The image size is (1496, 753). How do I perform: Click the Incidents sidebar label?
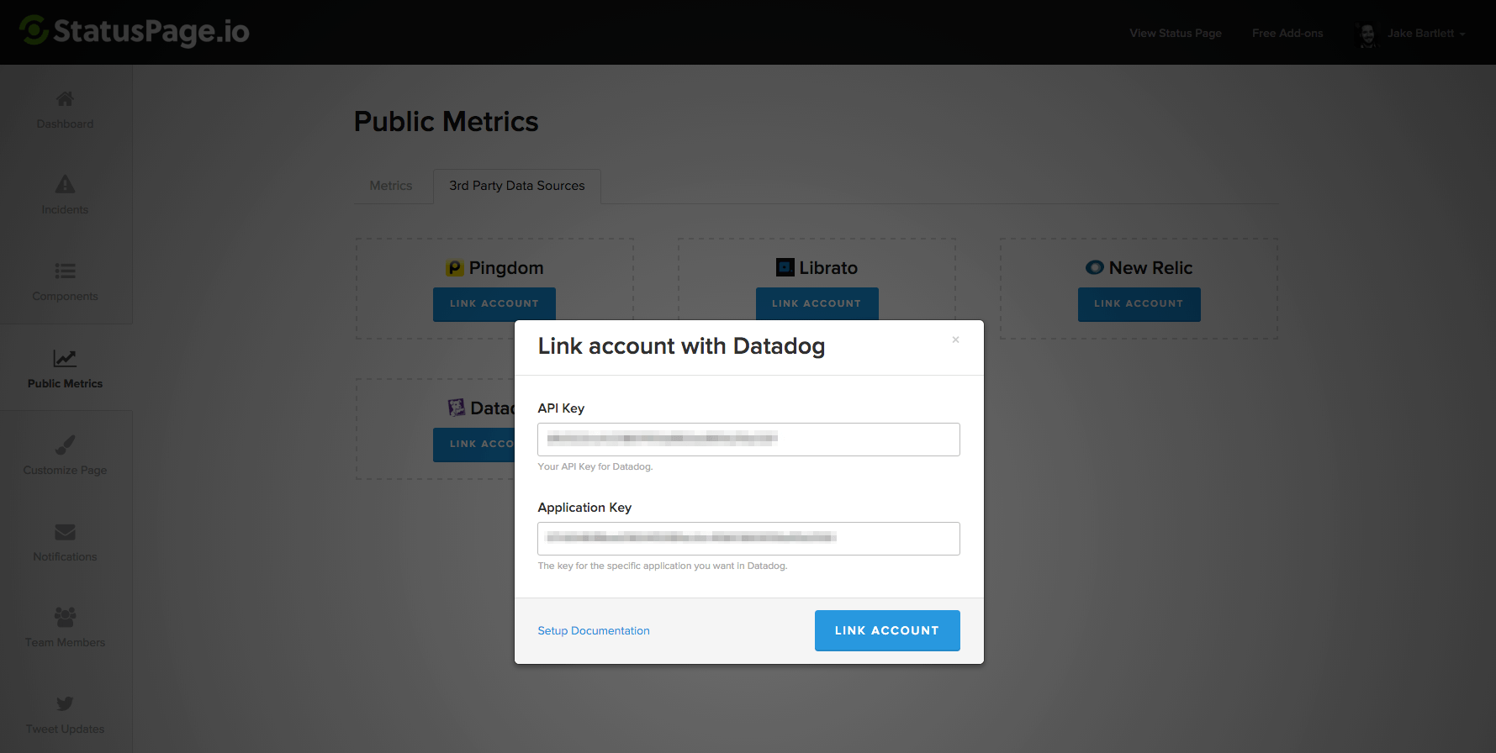pyautogui.click(x=65, y=210)
